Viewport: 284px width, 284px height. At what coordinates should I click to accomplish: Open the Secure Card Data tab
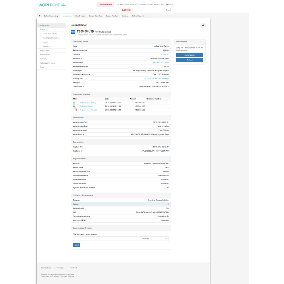coord(95,16)
